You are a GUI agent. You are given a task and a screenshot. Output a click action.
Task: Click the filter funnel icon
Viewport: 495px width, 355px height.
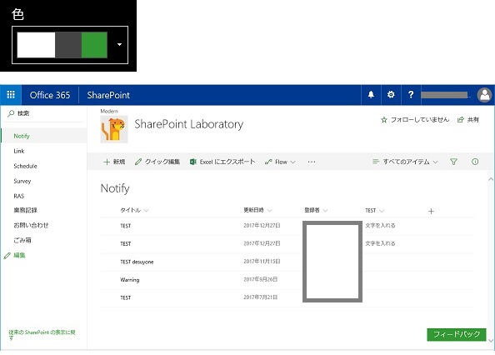pos(453,162)
